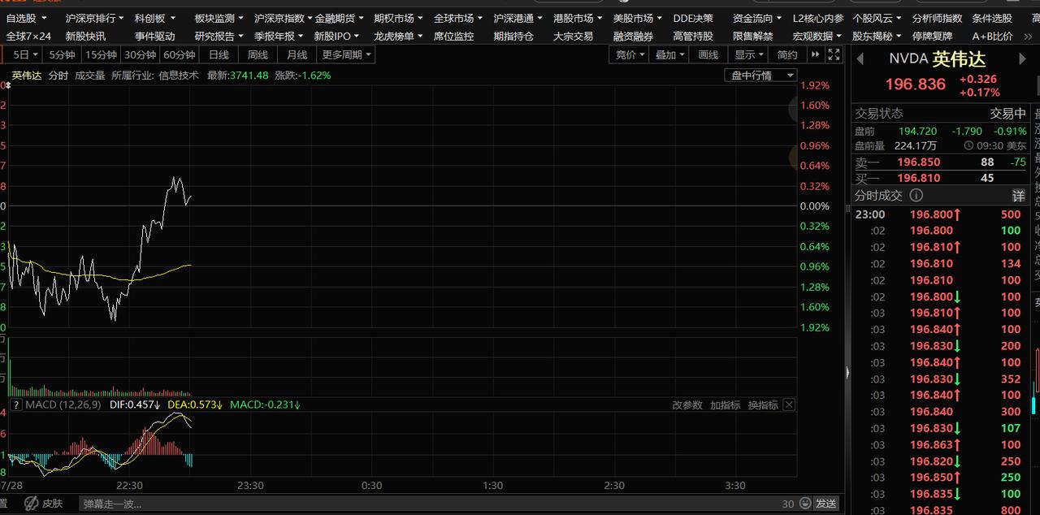Switch to the 周线 weekly chart
The height and width of the screenshot is (515, 1040).
coord(258,54)
